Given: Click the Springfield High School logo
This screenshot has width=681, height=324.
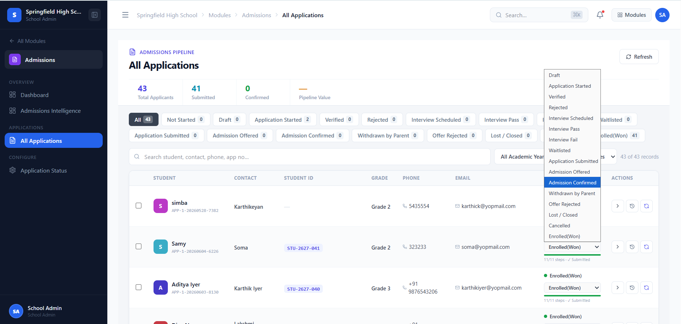Looking at the screenshot, I should pos(14,15).
